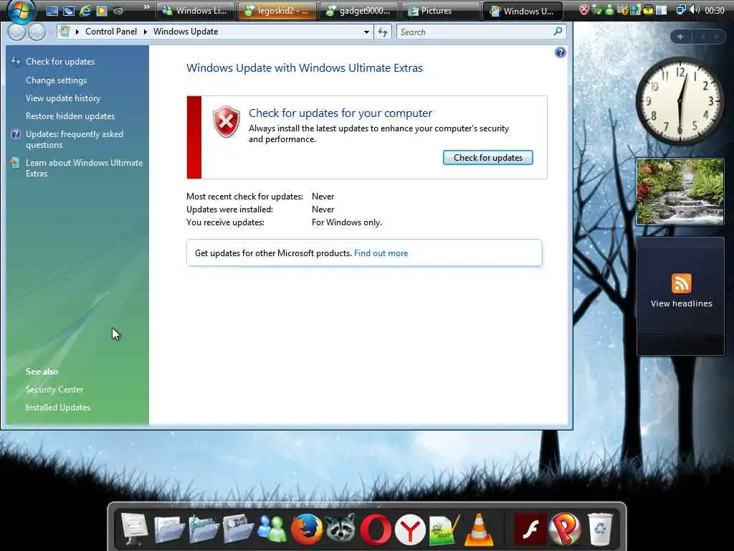Click the red X security alert tray icon

(583, 10)
